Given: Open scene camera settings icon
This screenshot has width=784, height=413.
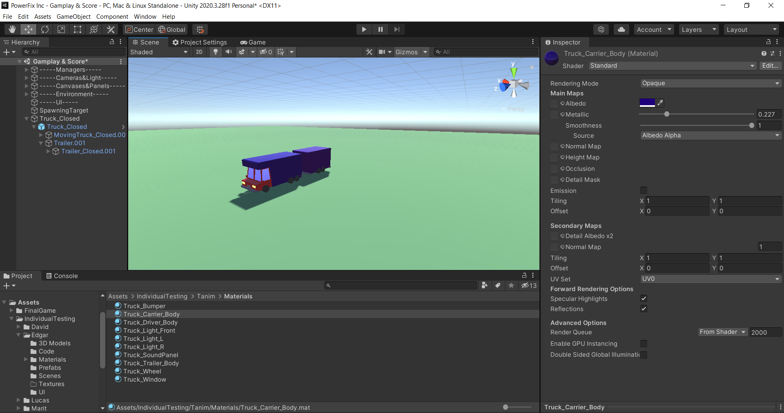Looking at the screenshot, I should pyautogui.click(x=382, y=52).
